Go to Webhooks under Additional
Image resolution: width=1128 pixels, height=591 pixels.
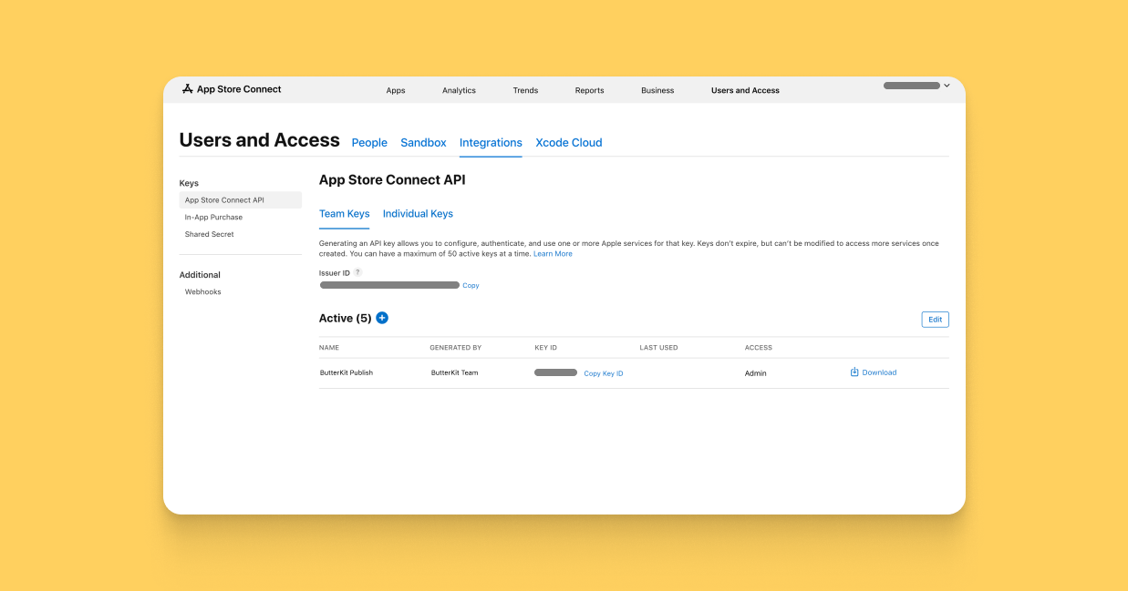coord(202,291)
